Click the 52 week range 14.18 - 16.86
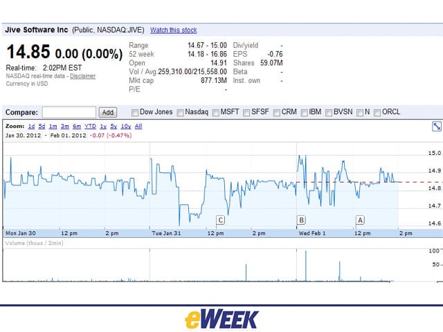The height and width of the screenshot is (332, 443). (x=208, y=54)
